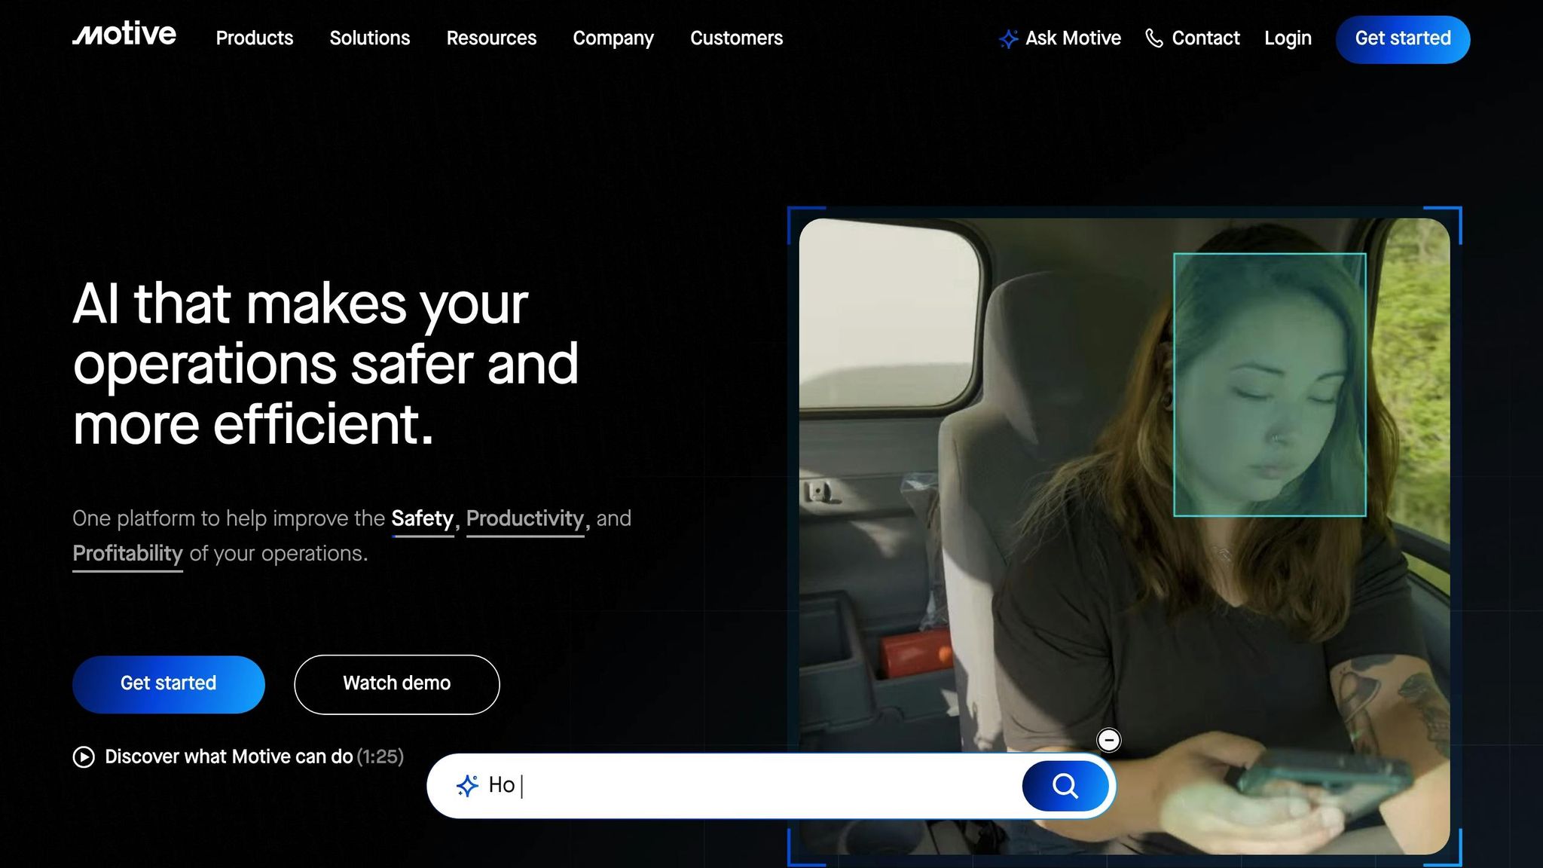This screenshot has height=868, width=1543.
Task: Click the Login link
Action: (x=1288, y=38)
